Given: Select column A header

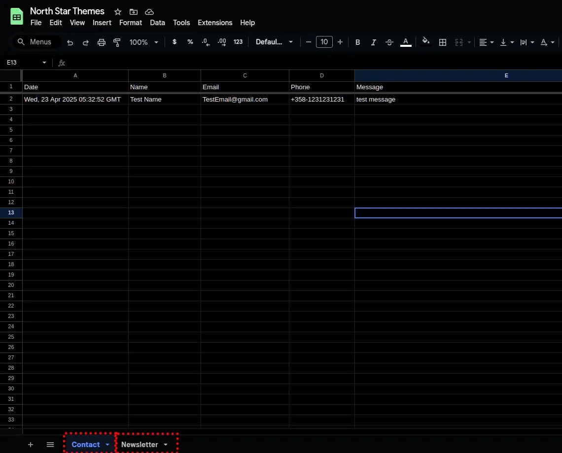Looking at the screenshot, I should 75,75.
